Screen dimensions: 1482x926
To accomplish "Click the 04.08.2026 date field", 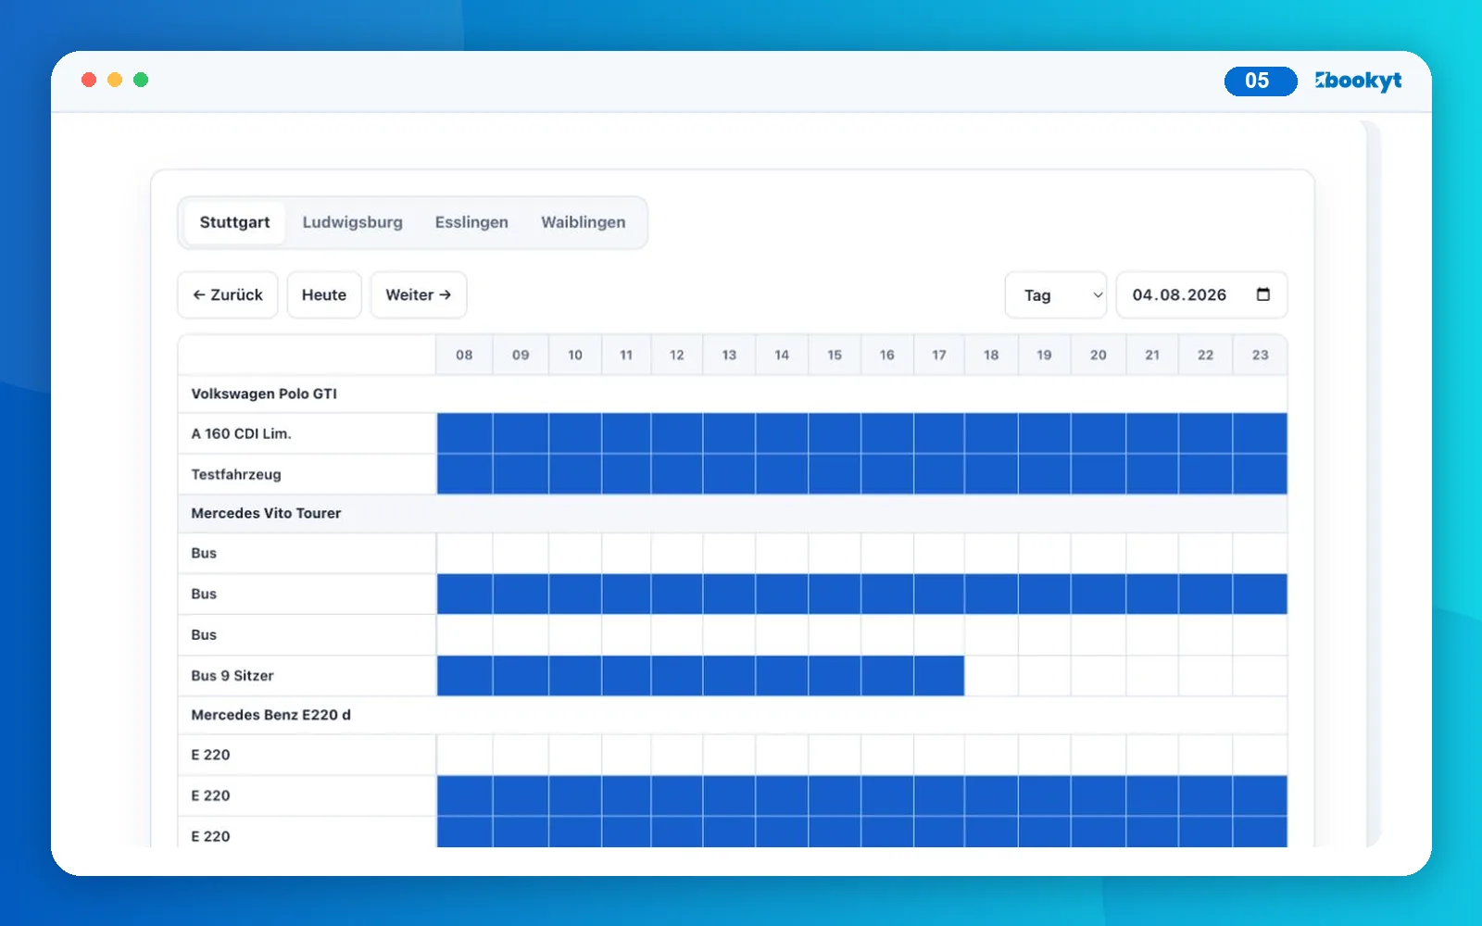I will (x=1201, y=294).
